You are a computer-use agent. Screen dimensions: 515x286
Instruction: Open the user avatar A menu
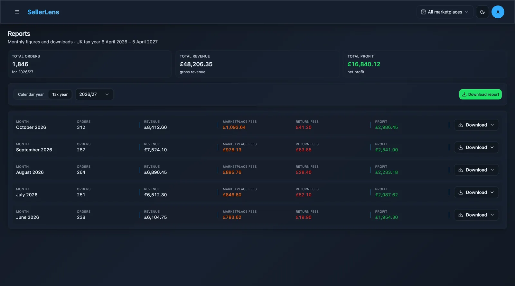[x=498, y=12]
